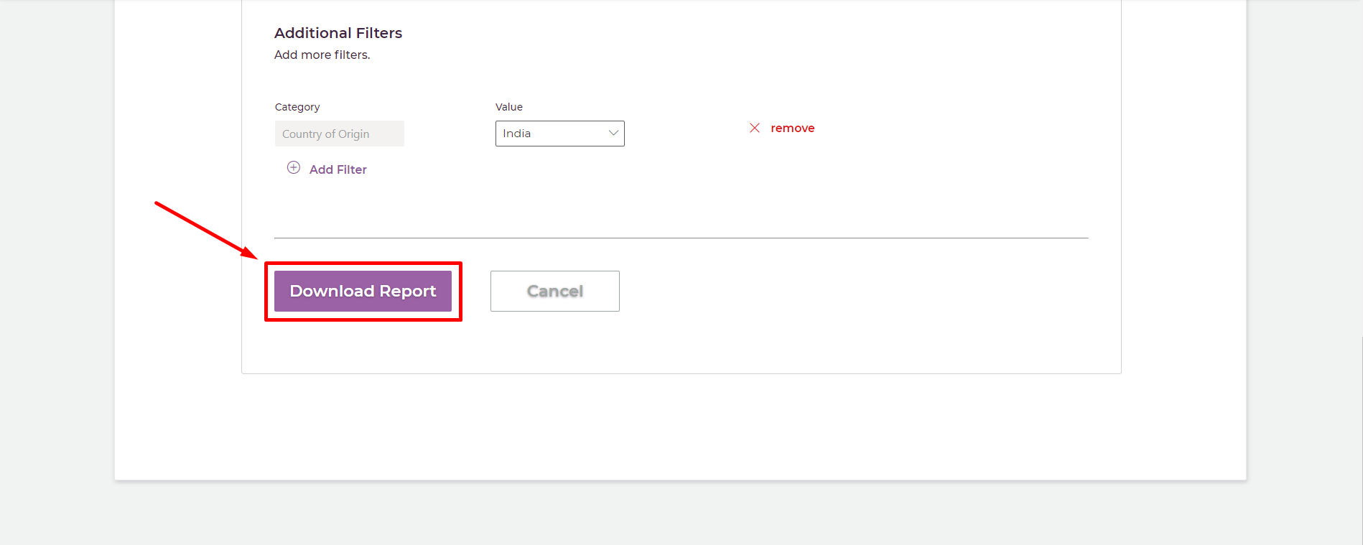1363x545 pixels.
Task: Click the 'Add more filters.' text
Action: coord(322,55)
